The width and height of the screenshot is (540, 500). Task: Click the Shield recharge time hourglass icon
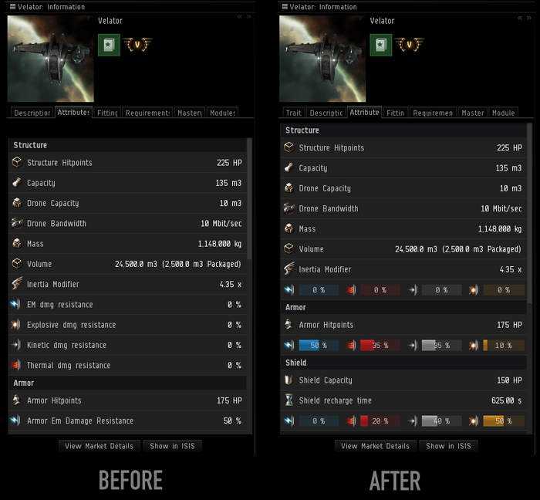click(289, 400)
